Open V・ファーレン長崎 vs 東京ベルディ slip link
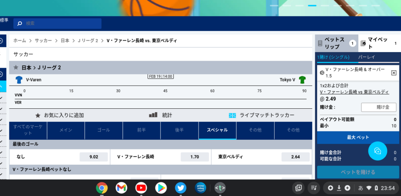Screen dimensions: 401x196 point(354,92)
